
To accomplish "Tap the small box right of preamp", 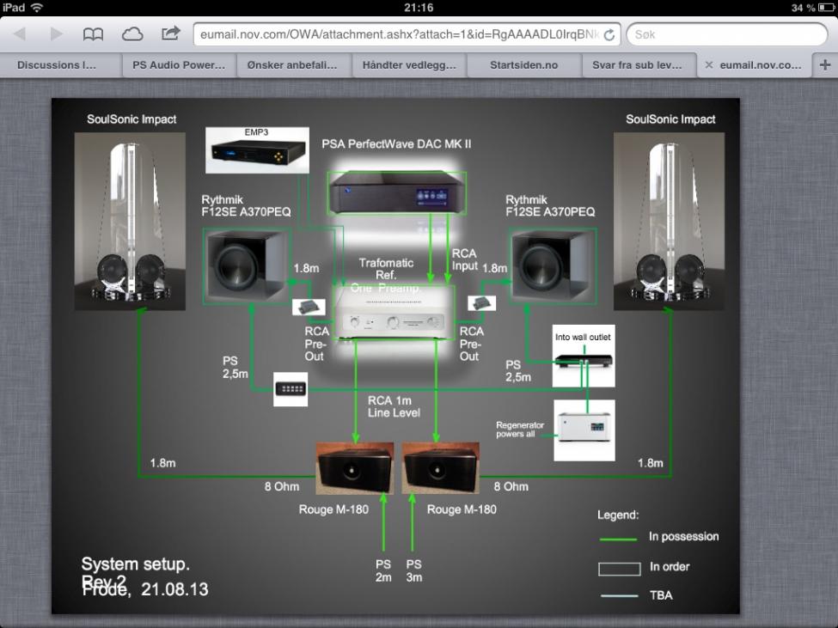I will coord(481,303).
